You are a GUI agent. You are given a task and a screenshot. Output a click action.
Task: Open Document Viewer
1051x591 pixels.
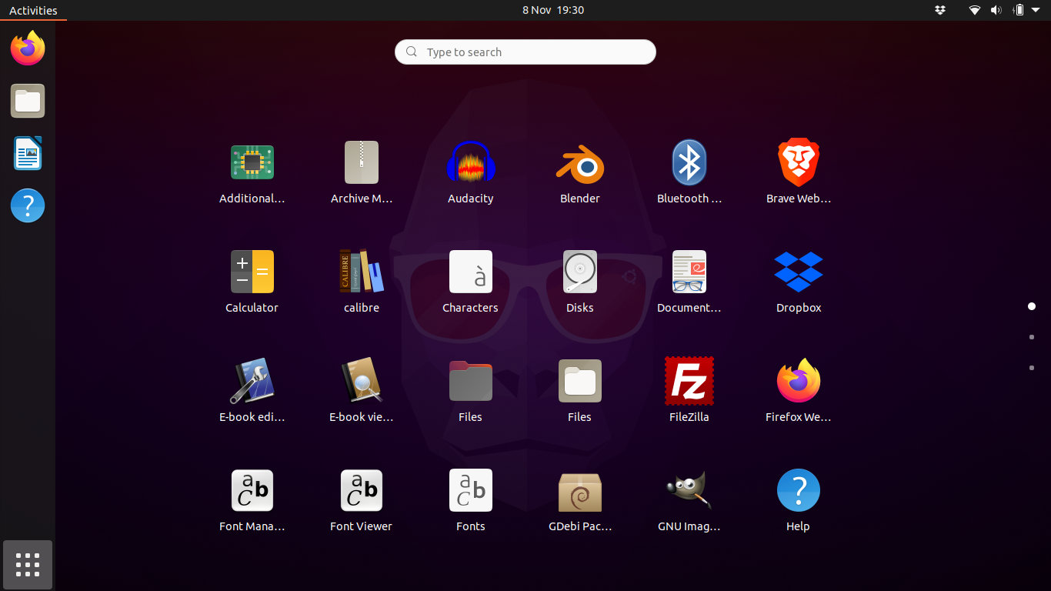pyautogui.click(x=689, y=282)
